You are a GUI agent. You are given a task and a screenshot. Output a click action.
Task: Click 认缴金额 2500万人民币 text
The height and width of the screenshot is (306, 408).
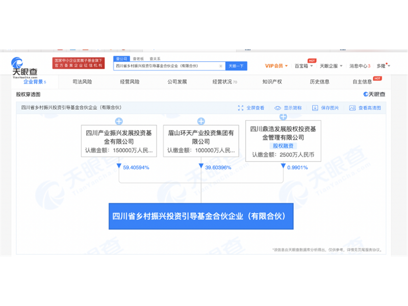(x=283, y=155)
